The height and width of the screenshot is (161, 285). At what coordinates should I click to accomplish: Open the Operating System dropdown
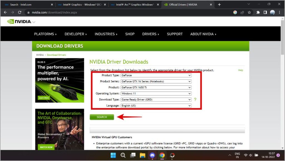click(x=156, y=94)
